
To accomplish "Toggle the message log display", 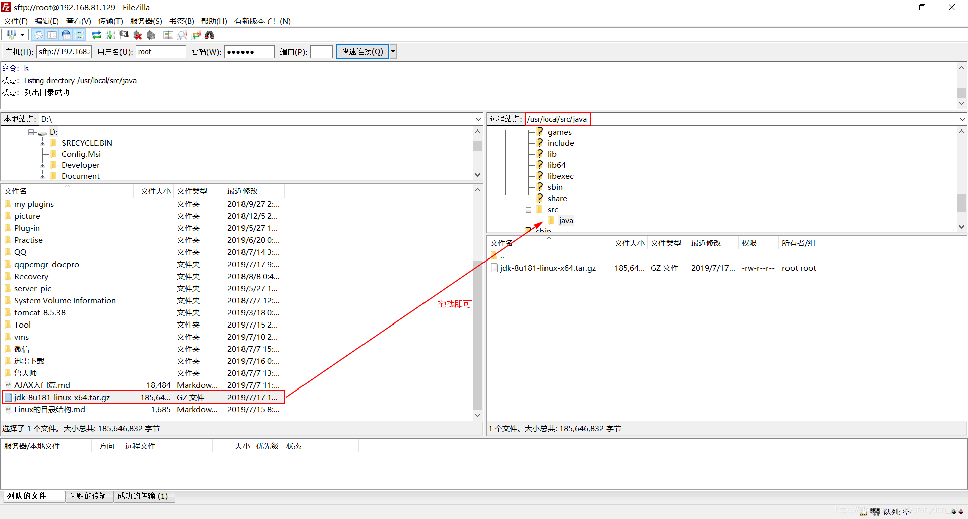I will (x=38, y=35).
